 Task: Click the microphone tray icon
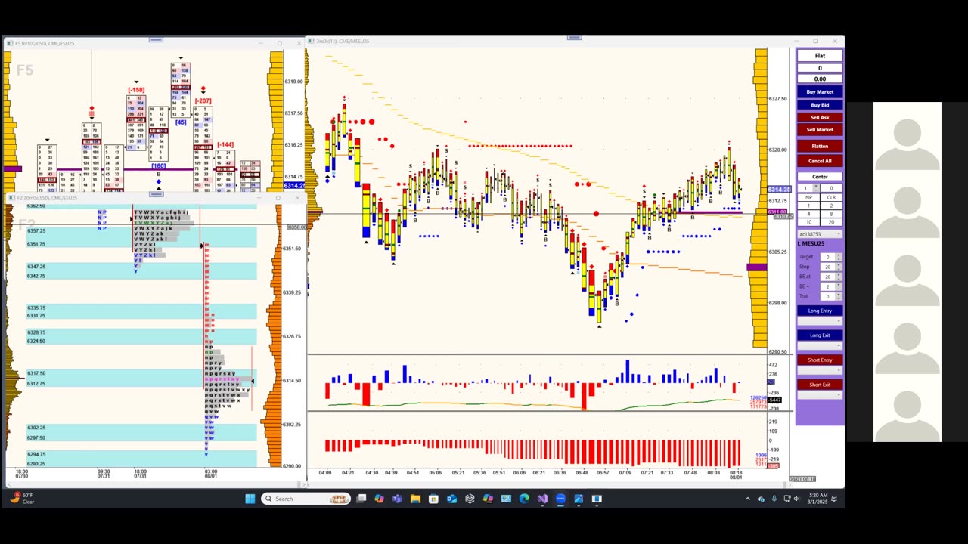pos(774,499)
